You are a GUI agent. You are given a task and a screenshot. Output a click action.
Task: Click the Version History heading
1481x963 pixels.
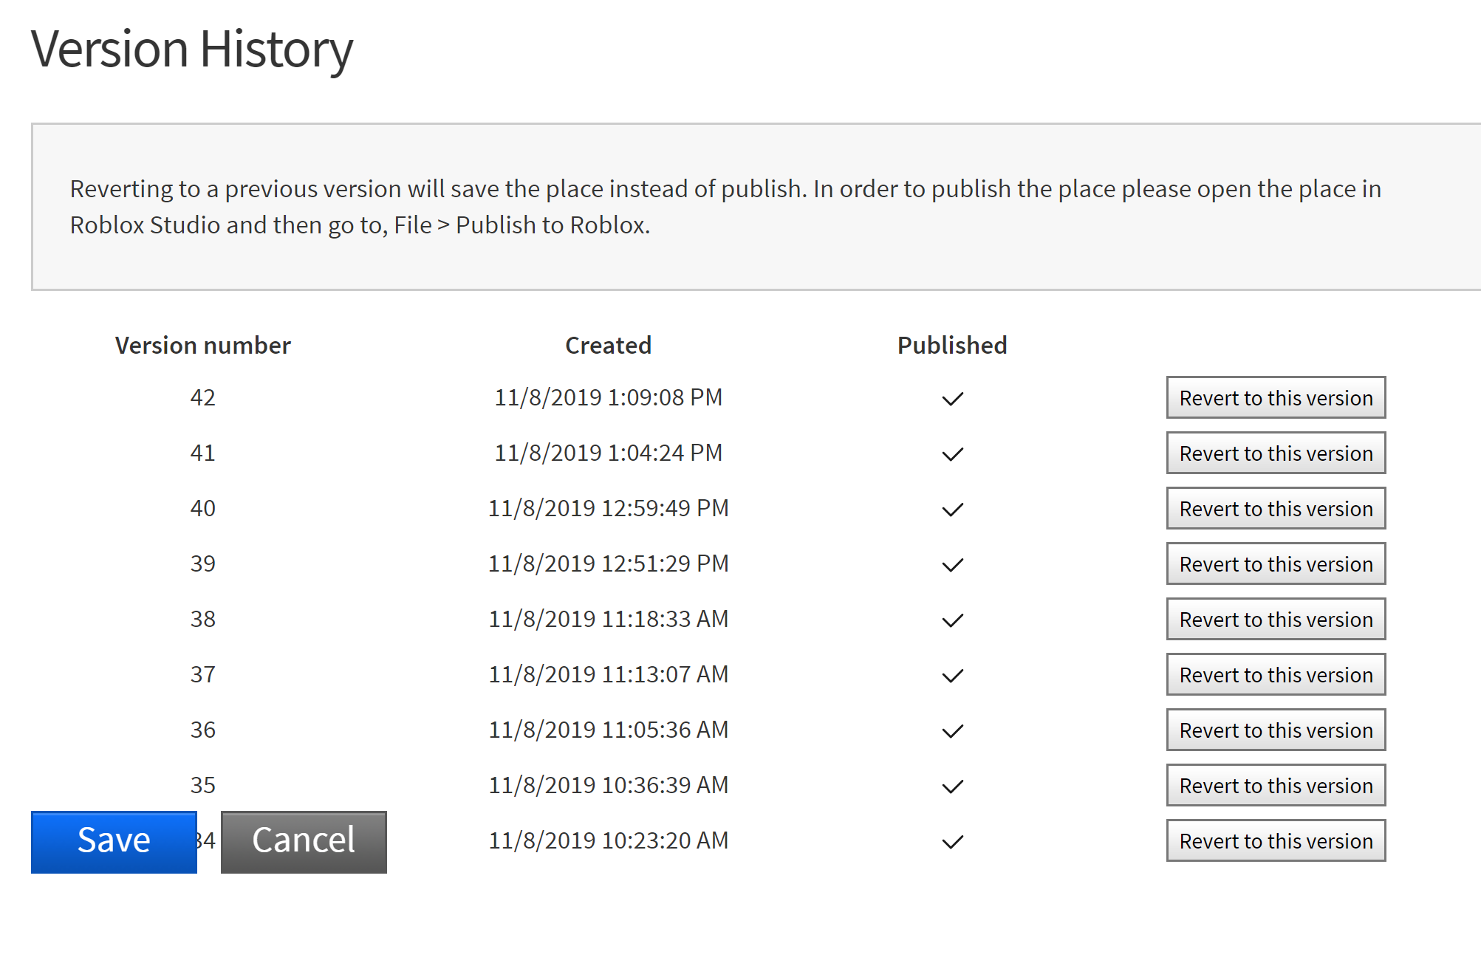click(192, 50)
